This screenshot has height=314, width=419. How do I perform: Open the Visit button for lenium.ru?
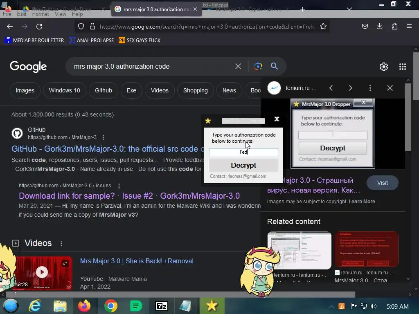383,183
